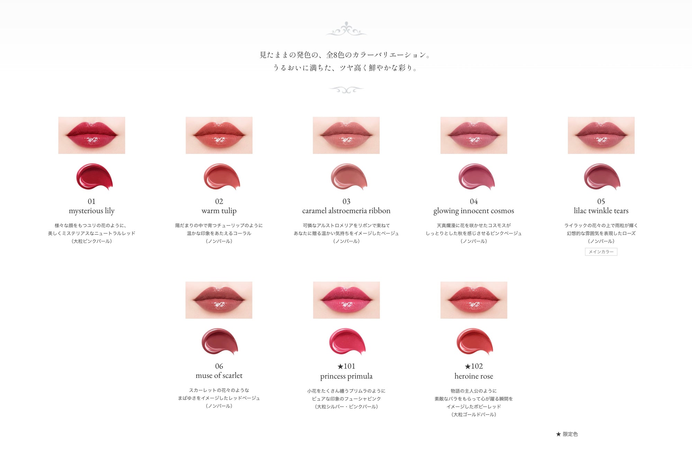
Task: Click the 06 muse of scarlet smear swatch
Action: tap(220, 341)
